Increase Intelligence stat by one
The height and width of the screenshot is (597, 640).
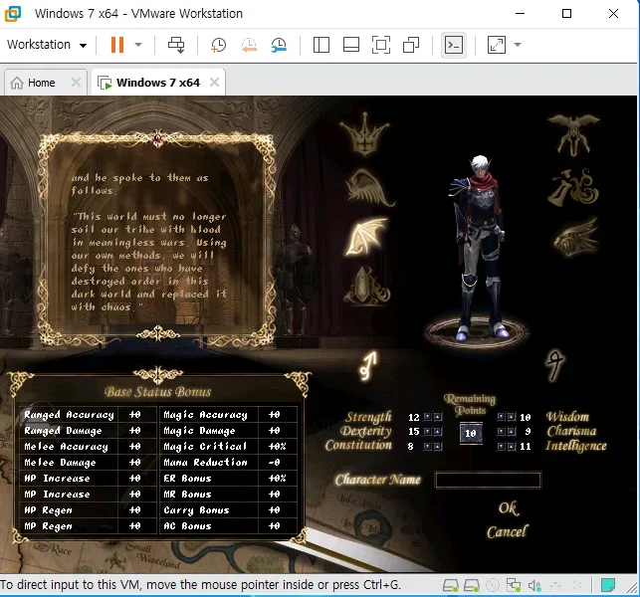pyautogui.click(x=511, y=446)
